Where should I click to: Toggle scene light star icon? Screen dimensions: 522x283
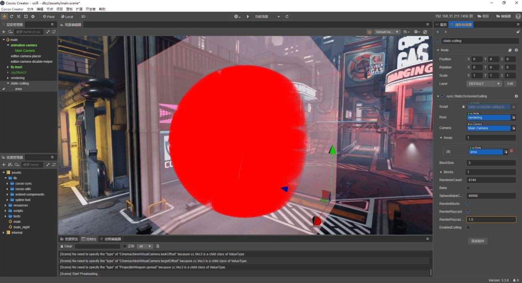tap(369, 32)
